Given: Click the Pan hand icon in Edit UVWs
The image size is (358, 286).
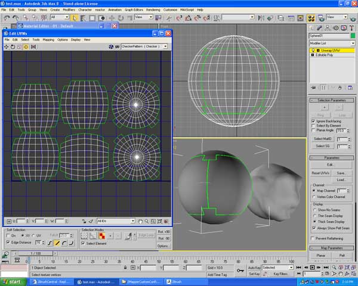Looking at the screenshot, I should 140,221.
